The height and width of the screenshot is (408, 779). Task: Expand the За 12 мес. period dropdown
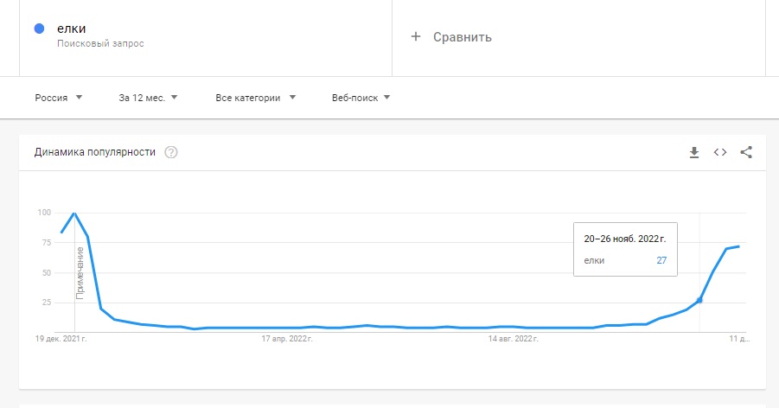coord(148,98)
